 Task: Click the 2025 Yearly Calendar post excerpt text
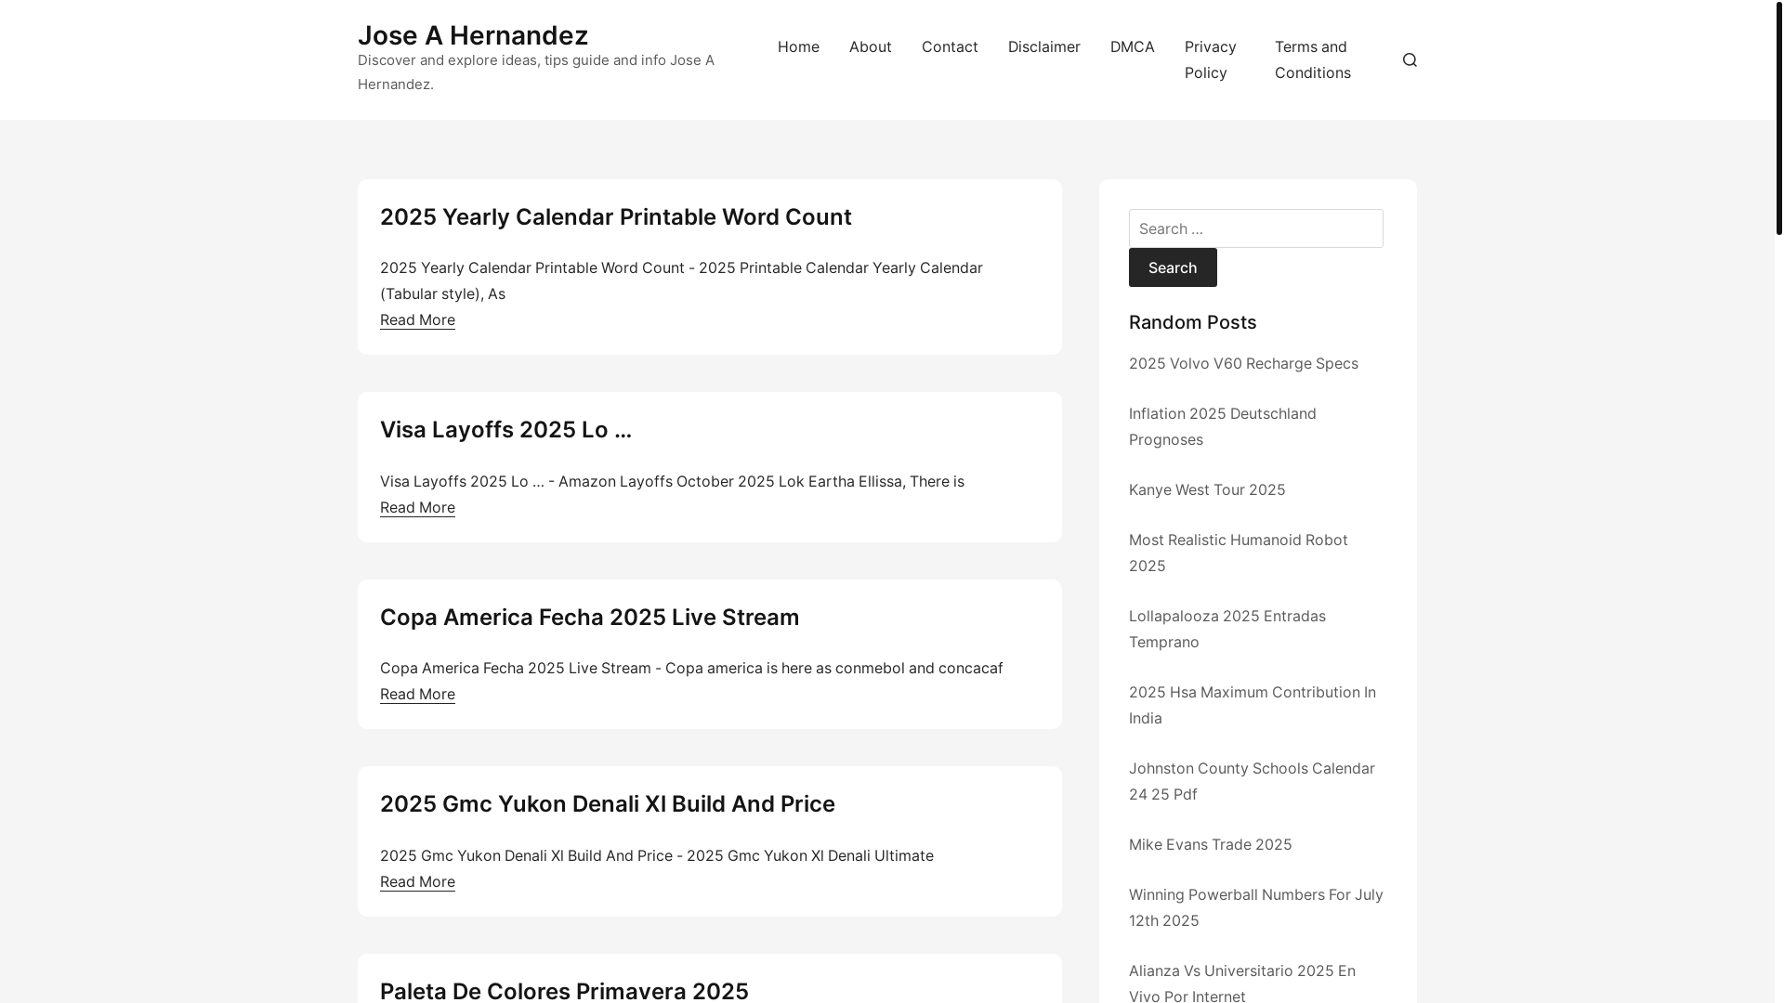[x=681, y=280]
